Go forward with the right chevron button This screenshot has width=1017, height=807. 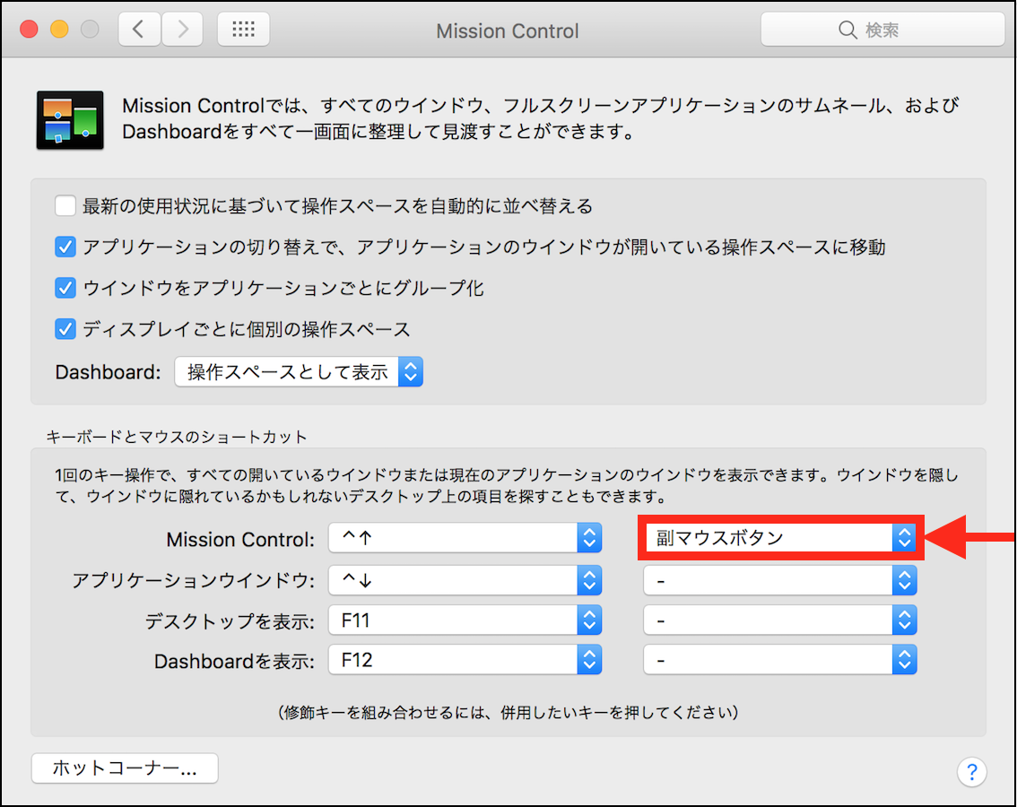pyautogui.click(x=182, y=30)
